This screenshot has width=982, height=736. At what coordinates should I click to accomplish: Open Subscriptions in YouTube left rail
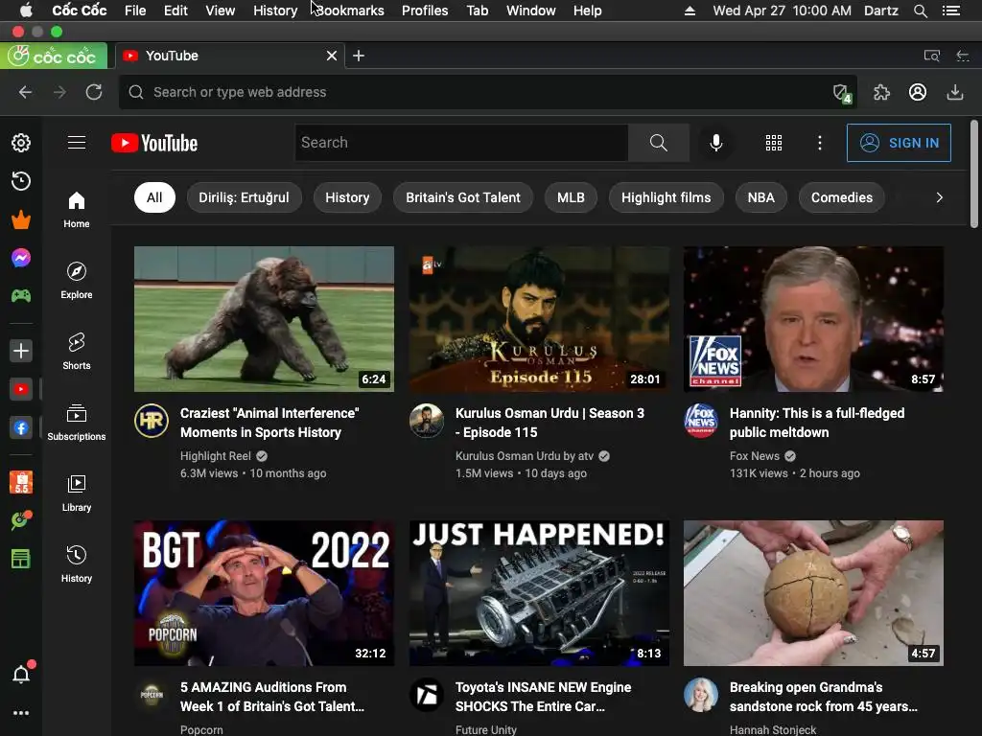tap(77, 423)
